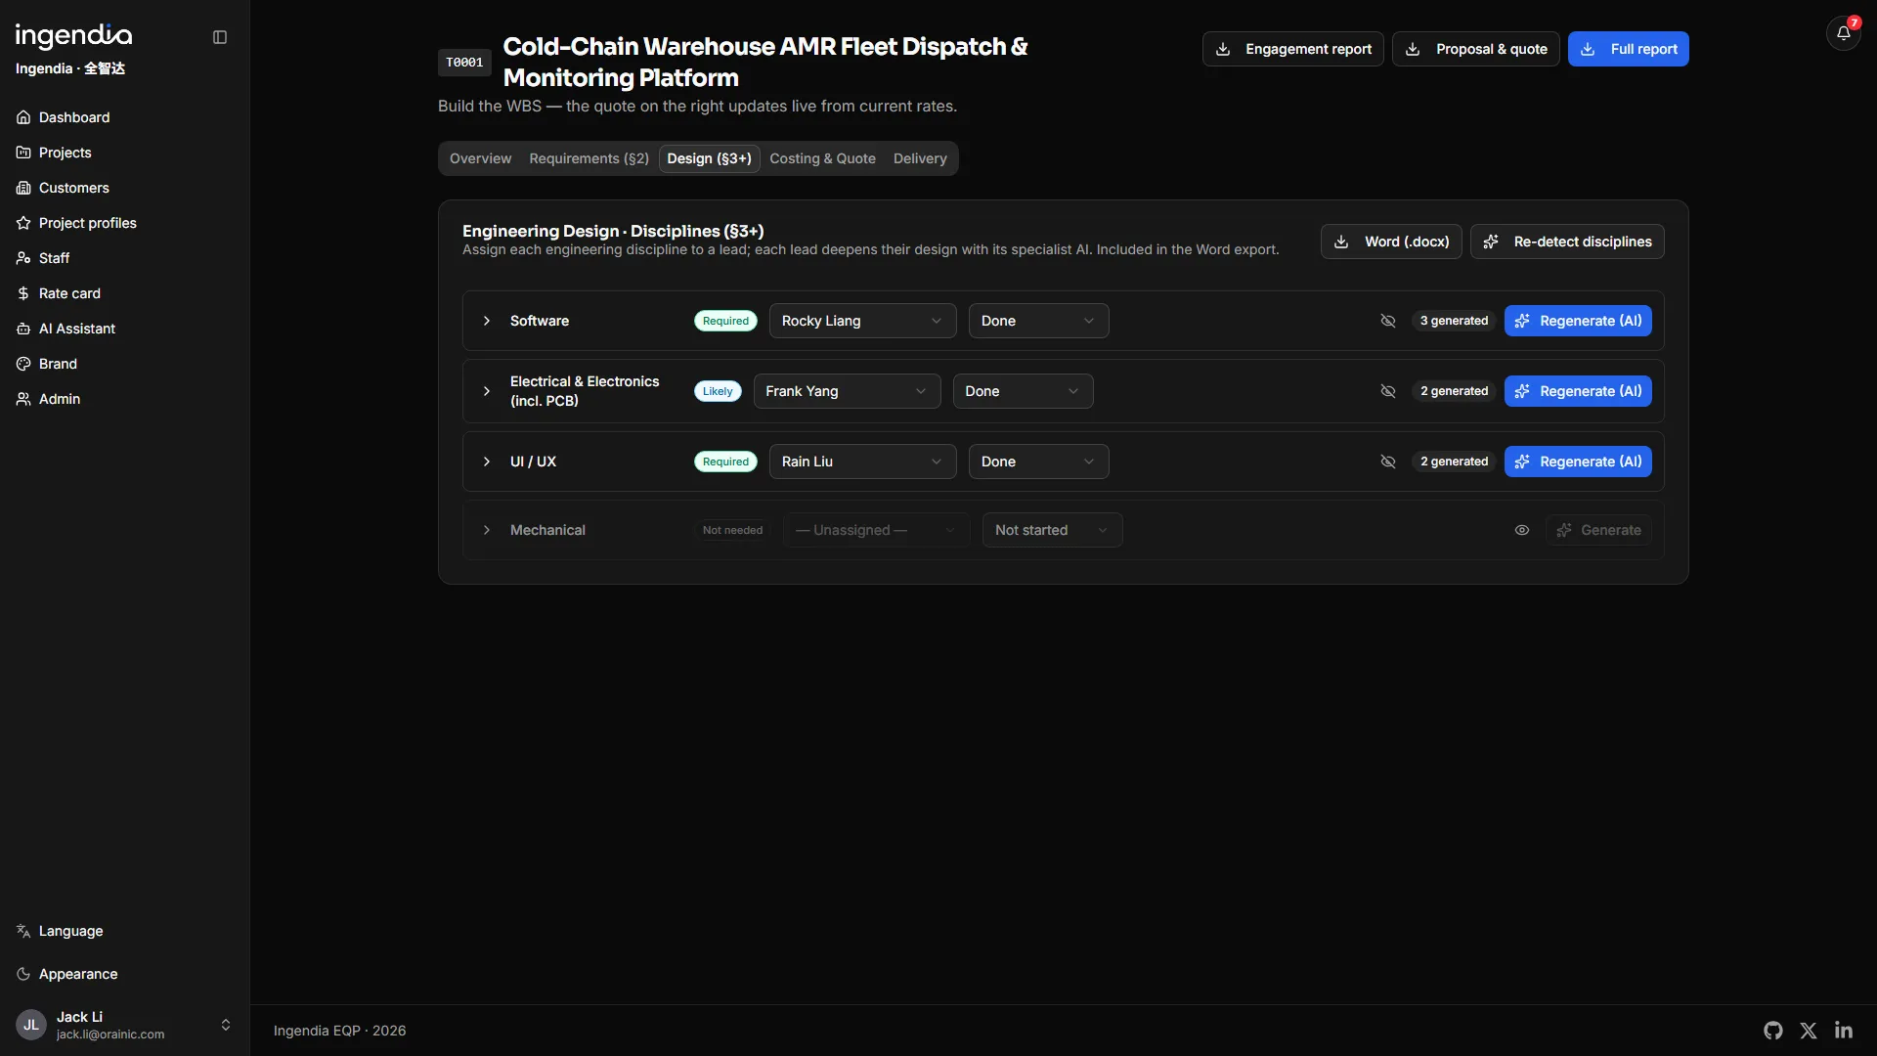1877x1056 pixels.
Task: Toggle visibility of UI / UX discipline
Action: [x=1387, y=462]
